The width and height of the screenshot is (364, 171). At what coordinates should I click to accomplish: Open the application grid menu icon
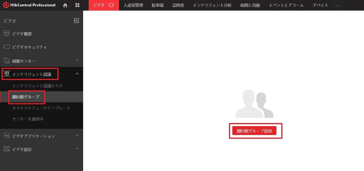coord(77,5)
